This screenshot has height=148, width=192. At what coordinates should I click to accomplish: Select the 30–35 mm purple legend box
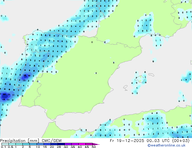(x=68, y=144)
